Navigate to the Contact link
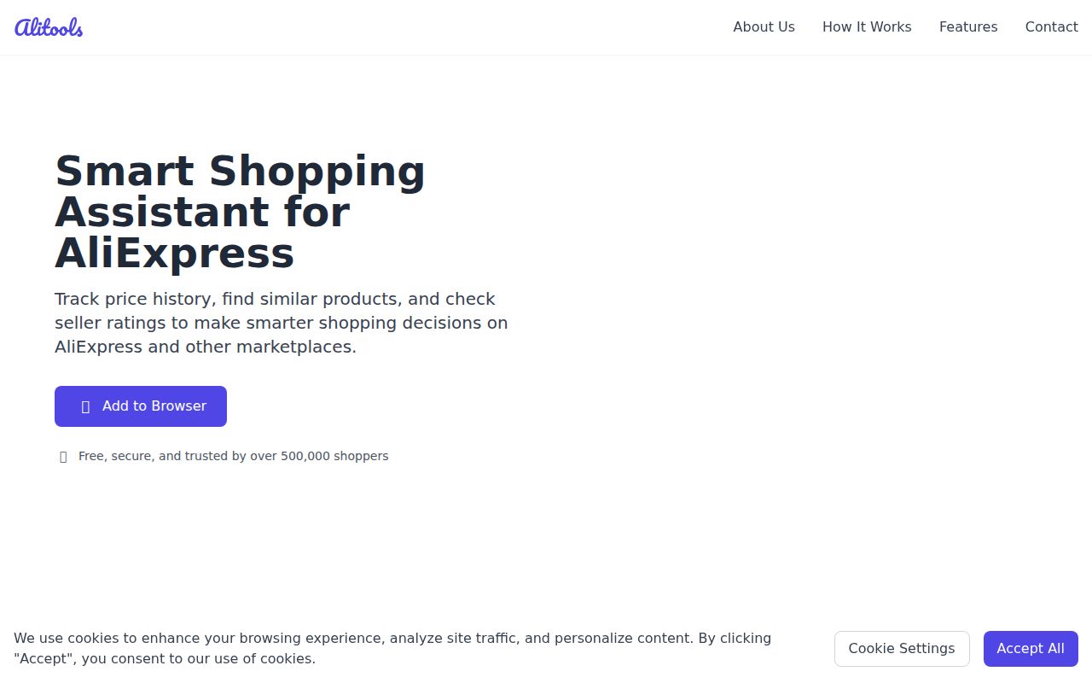 point(1051,27)
